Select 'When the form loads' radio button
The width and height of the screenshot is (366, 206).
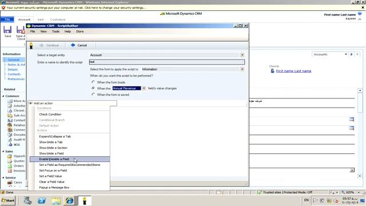[93, 82]
